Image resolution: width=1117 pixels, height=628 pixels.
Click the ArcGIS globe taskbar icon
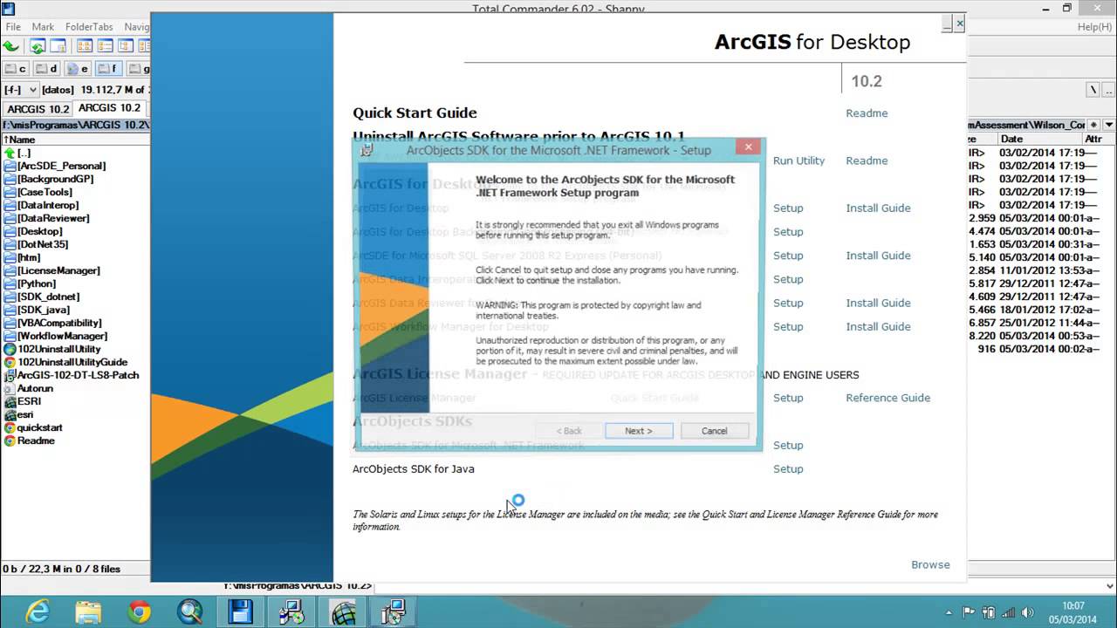(x=343, y=612)
